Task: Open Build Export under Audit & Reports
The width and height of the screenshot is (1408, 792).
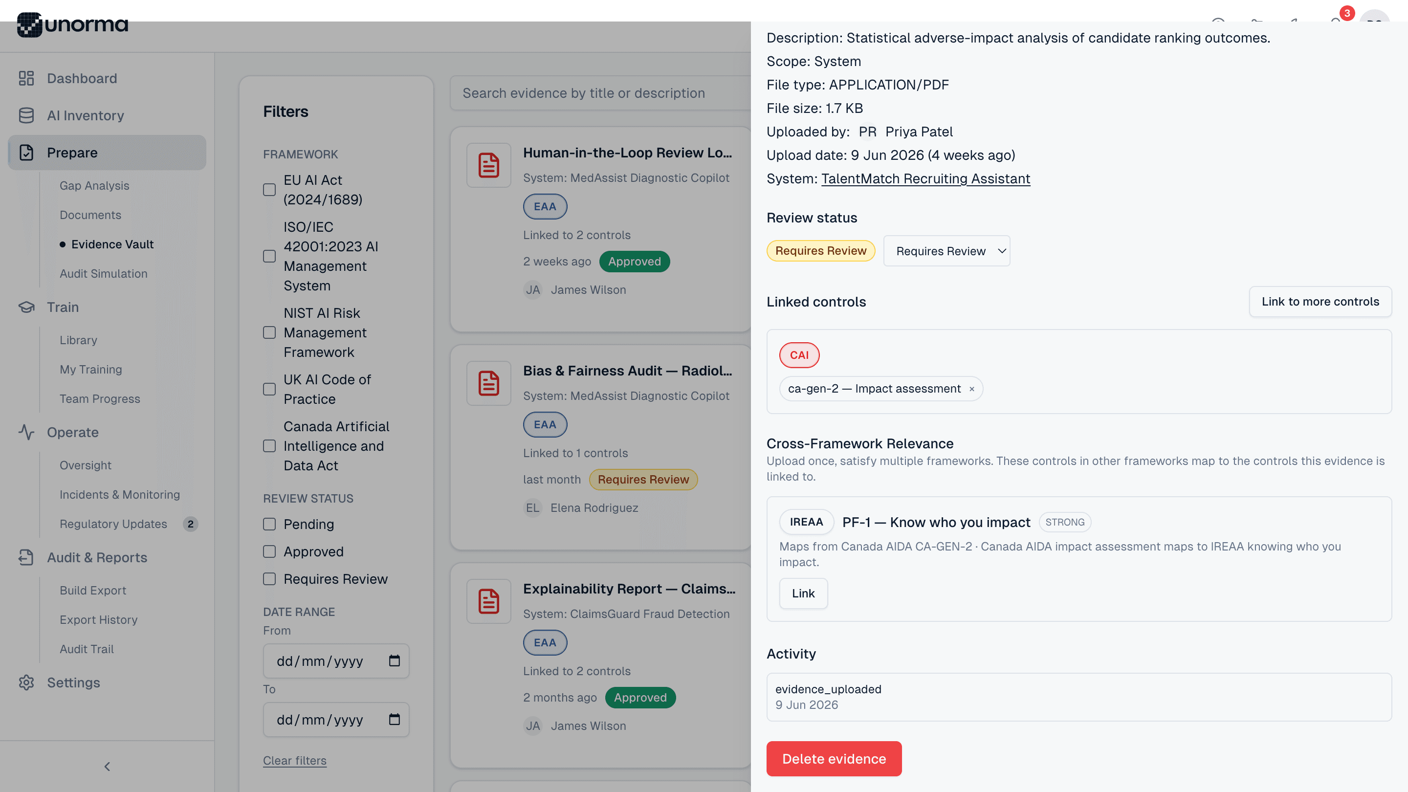Action: pyautogui.click(x=93, y=590)
